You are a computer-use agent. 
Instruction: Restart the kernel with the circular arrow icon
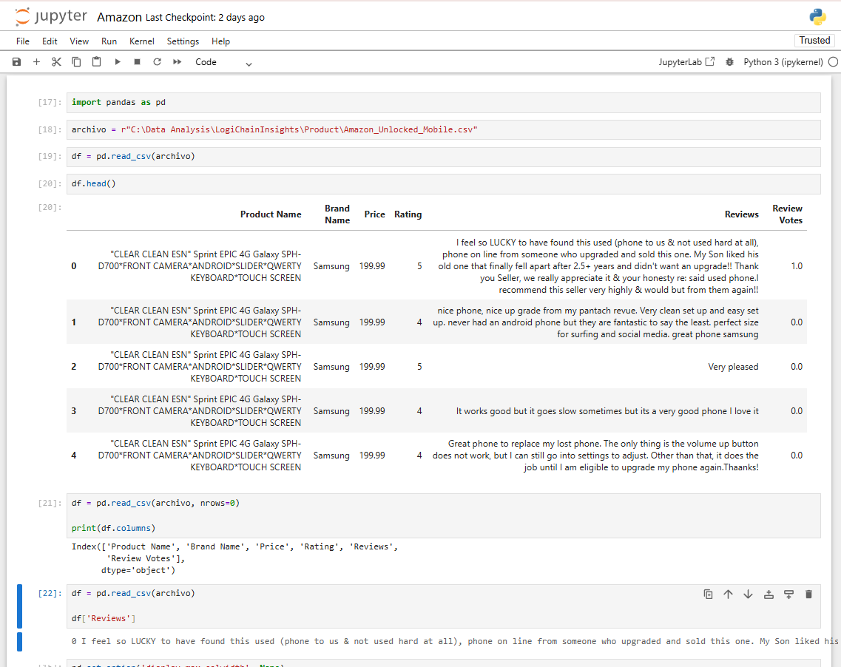coord(157,61)
